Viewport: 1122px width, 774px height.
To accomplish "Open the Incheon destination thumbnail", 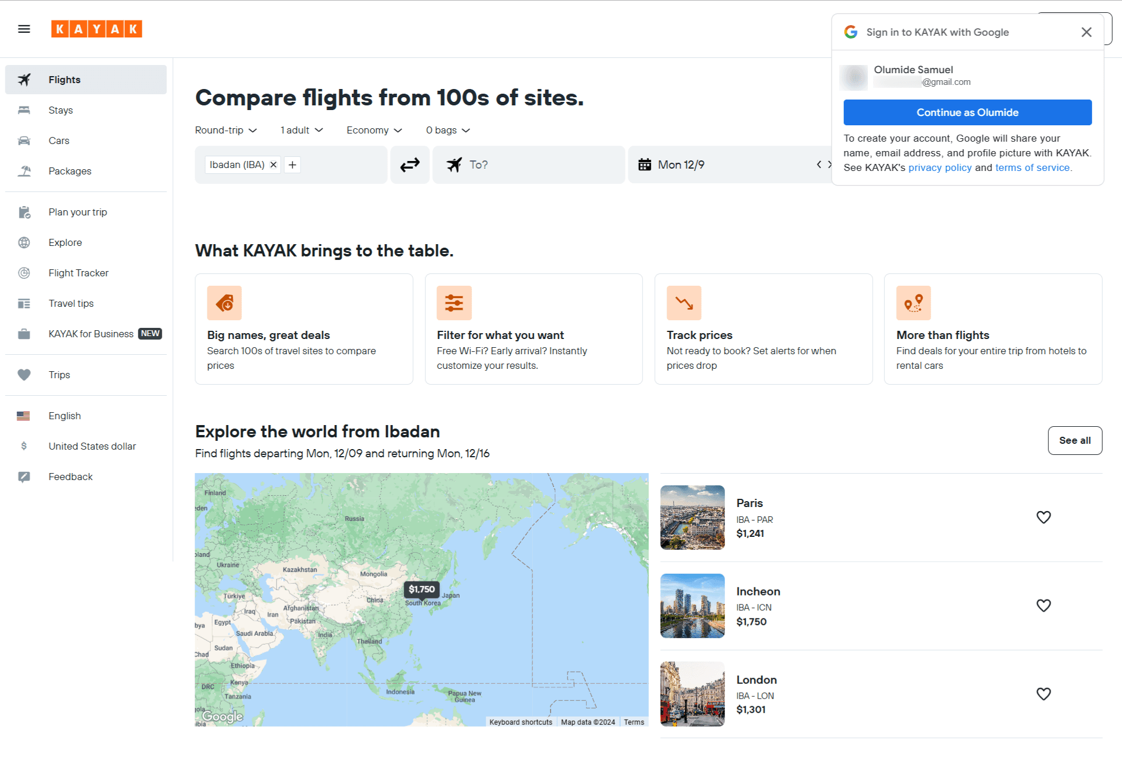I will [692, 605].
